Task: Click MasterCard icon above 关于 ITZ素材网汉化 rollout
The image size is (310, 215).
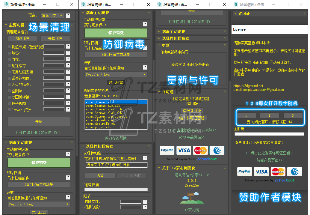Action: click(x=200, y=150)
